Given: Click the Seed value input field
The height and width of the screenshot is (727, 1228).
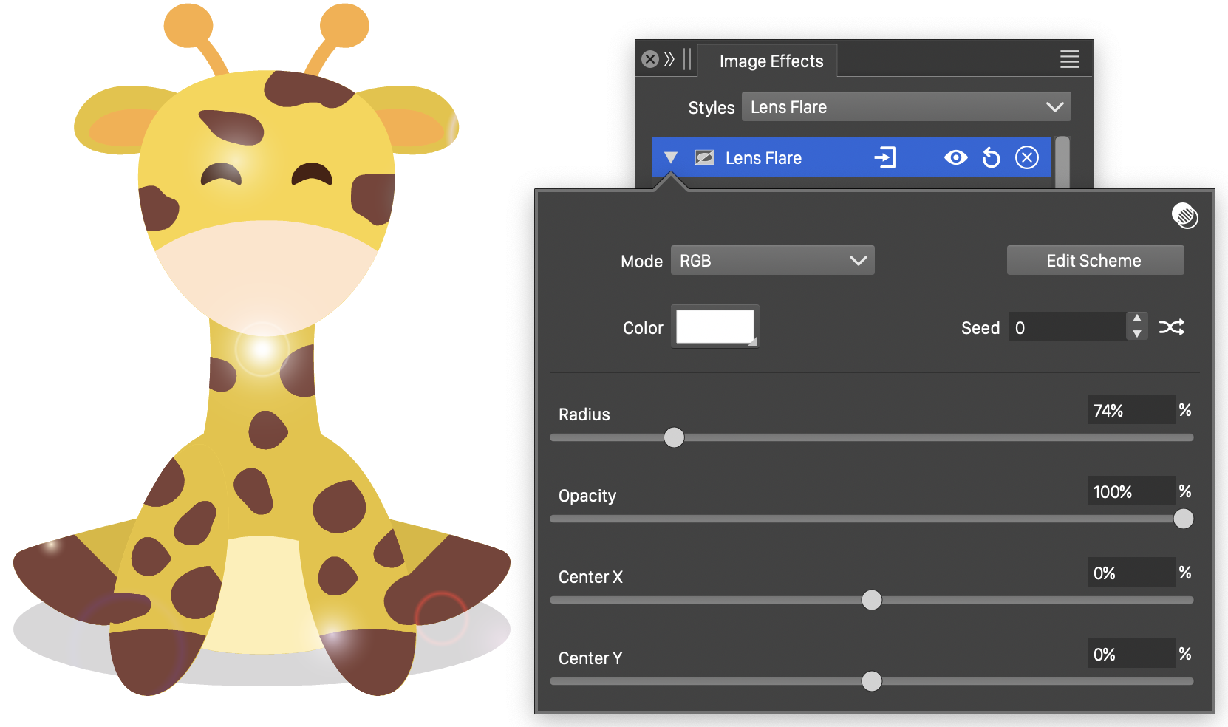Looking at the screenshot, I should 1066,327.
